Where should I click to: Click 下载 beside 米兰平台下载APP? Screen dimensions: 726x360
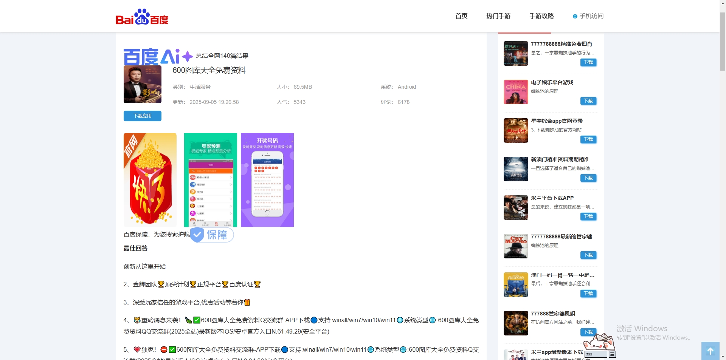[588, 216]
